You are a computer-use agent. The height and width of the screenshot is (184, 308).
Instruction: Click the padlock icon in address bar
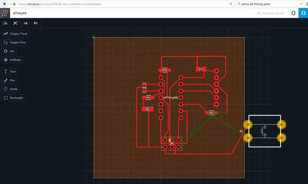coord(14,4)
